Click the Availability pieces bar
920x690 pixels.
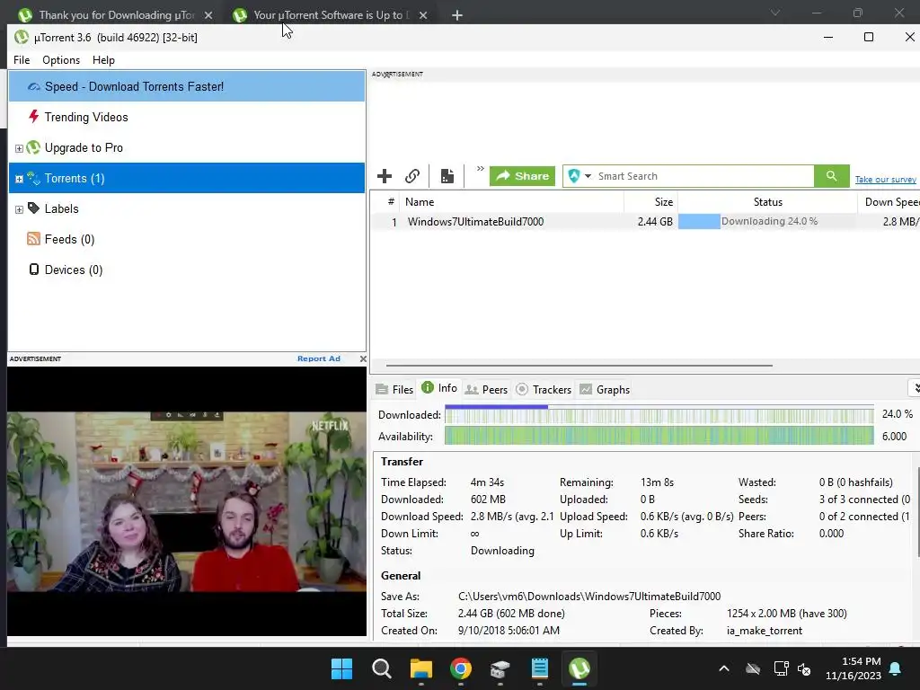(x=659, y=436)
